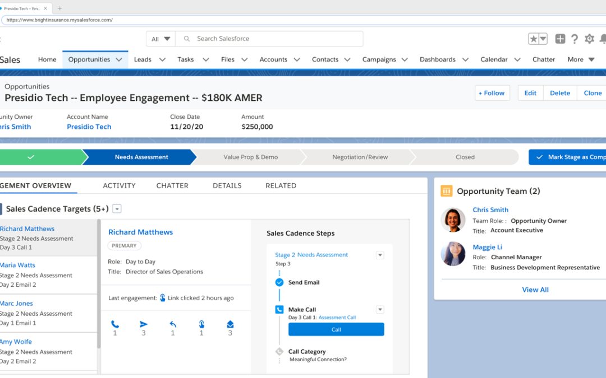Click Mark Stage as Complete button
Screen dimensions: 606x378
pyautogui.click(x=567, y=157)
